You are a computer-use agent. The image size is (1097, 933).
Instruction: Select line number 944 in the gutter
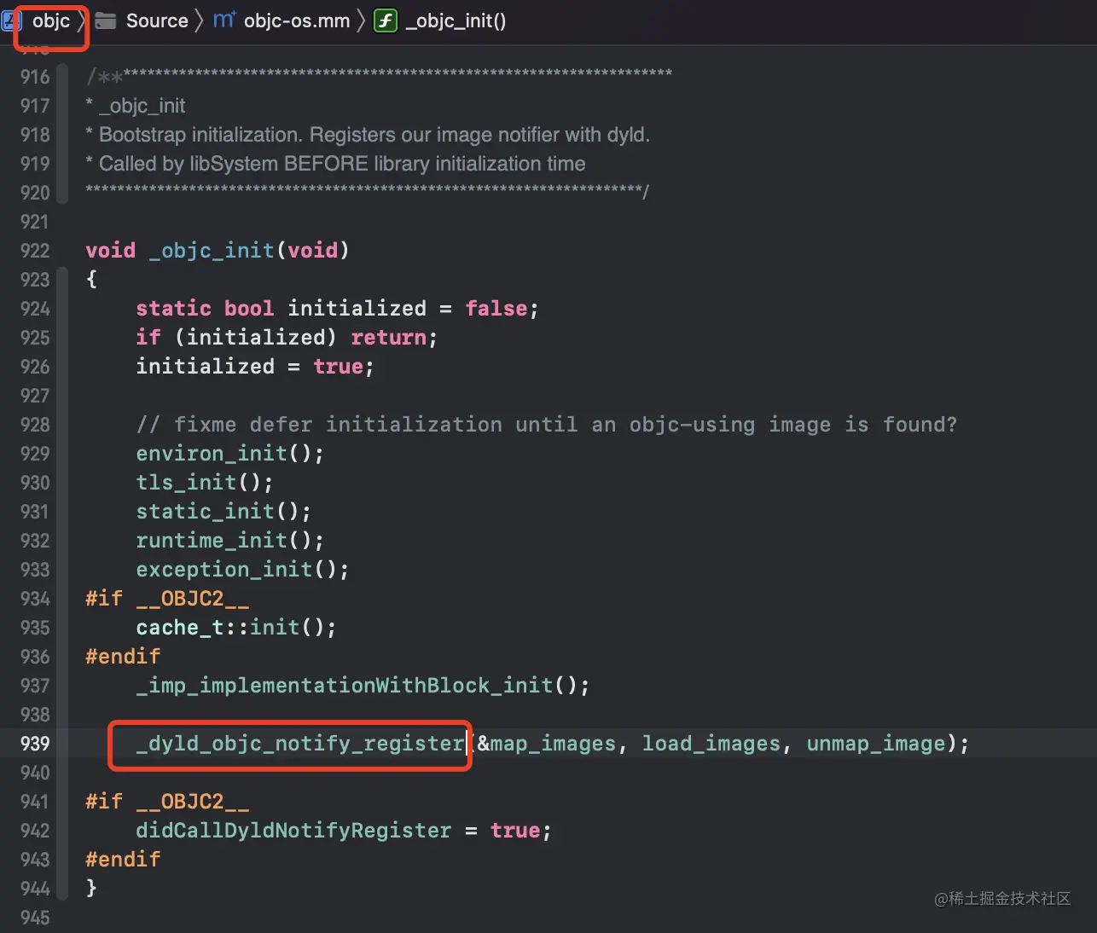35,889
